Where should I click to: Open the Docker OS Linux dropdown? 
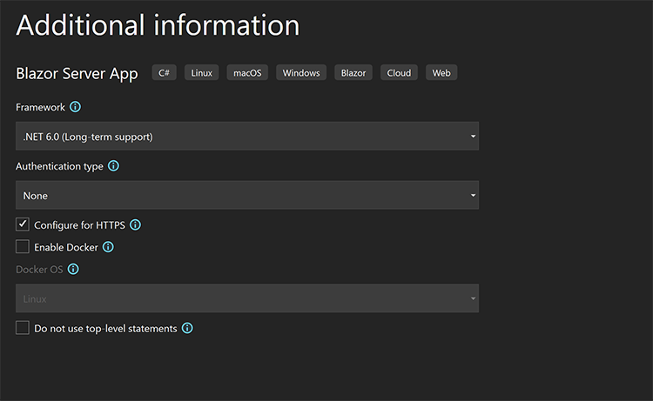coord(247,298)
